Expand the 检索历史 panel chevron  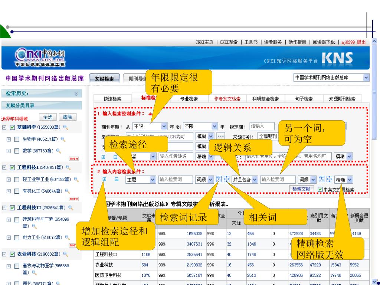tap(76, 94)
